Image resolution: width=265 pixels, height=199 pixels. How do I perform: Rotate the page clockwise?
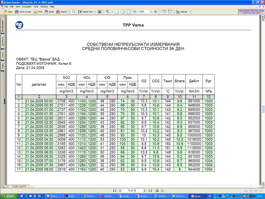(164, 12)
